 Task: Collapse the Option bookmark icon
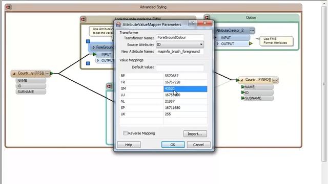[x=207, y=17]
